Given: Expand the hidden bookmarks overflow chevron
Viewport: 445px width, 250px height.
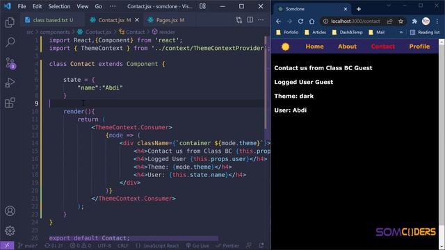Looking at the screenshot, I should (400, 33).
